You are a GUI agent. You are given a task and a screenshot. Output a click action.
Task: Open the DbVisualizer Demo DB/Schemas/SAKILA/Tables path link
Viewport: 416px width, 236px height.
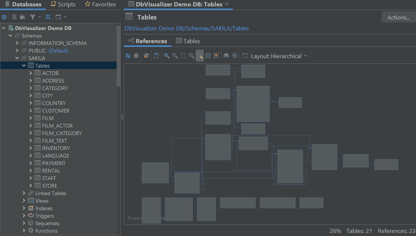[x=187, y=28]
